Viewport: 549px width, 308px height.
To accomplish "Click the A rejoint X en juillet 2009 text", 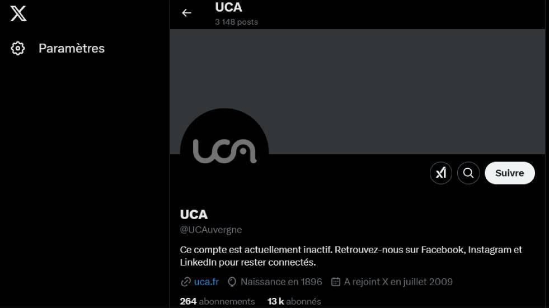I will coord(398,282).
